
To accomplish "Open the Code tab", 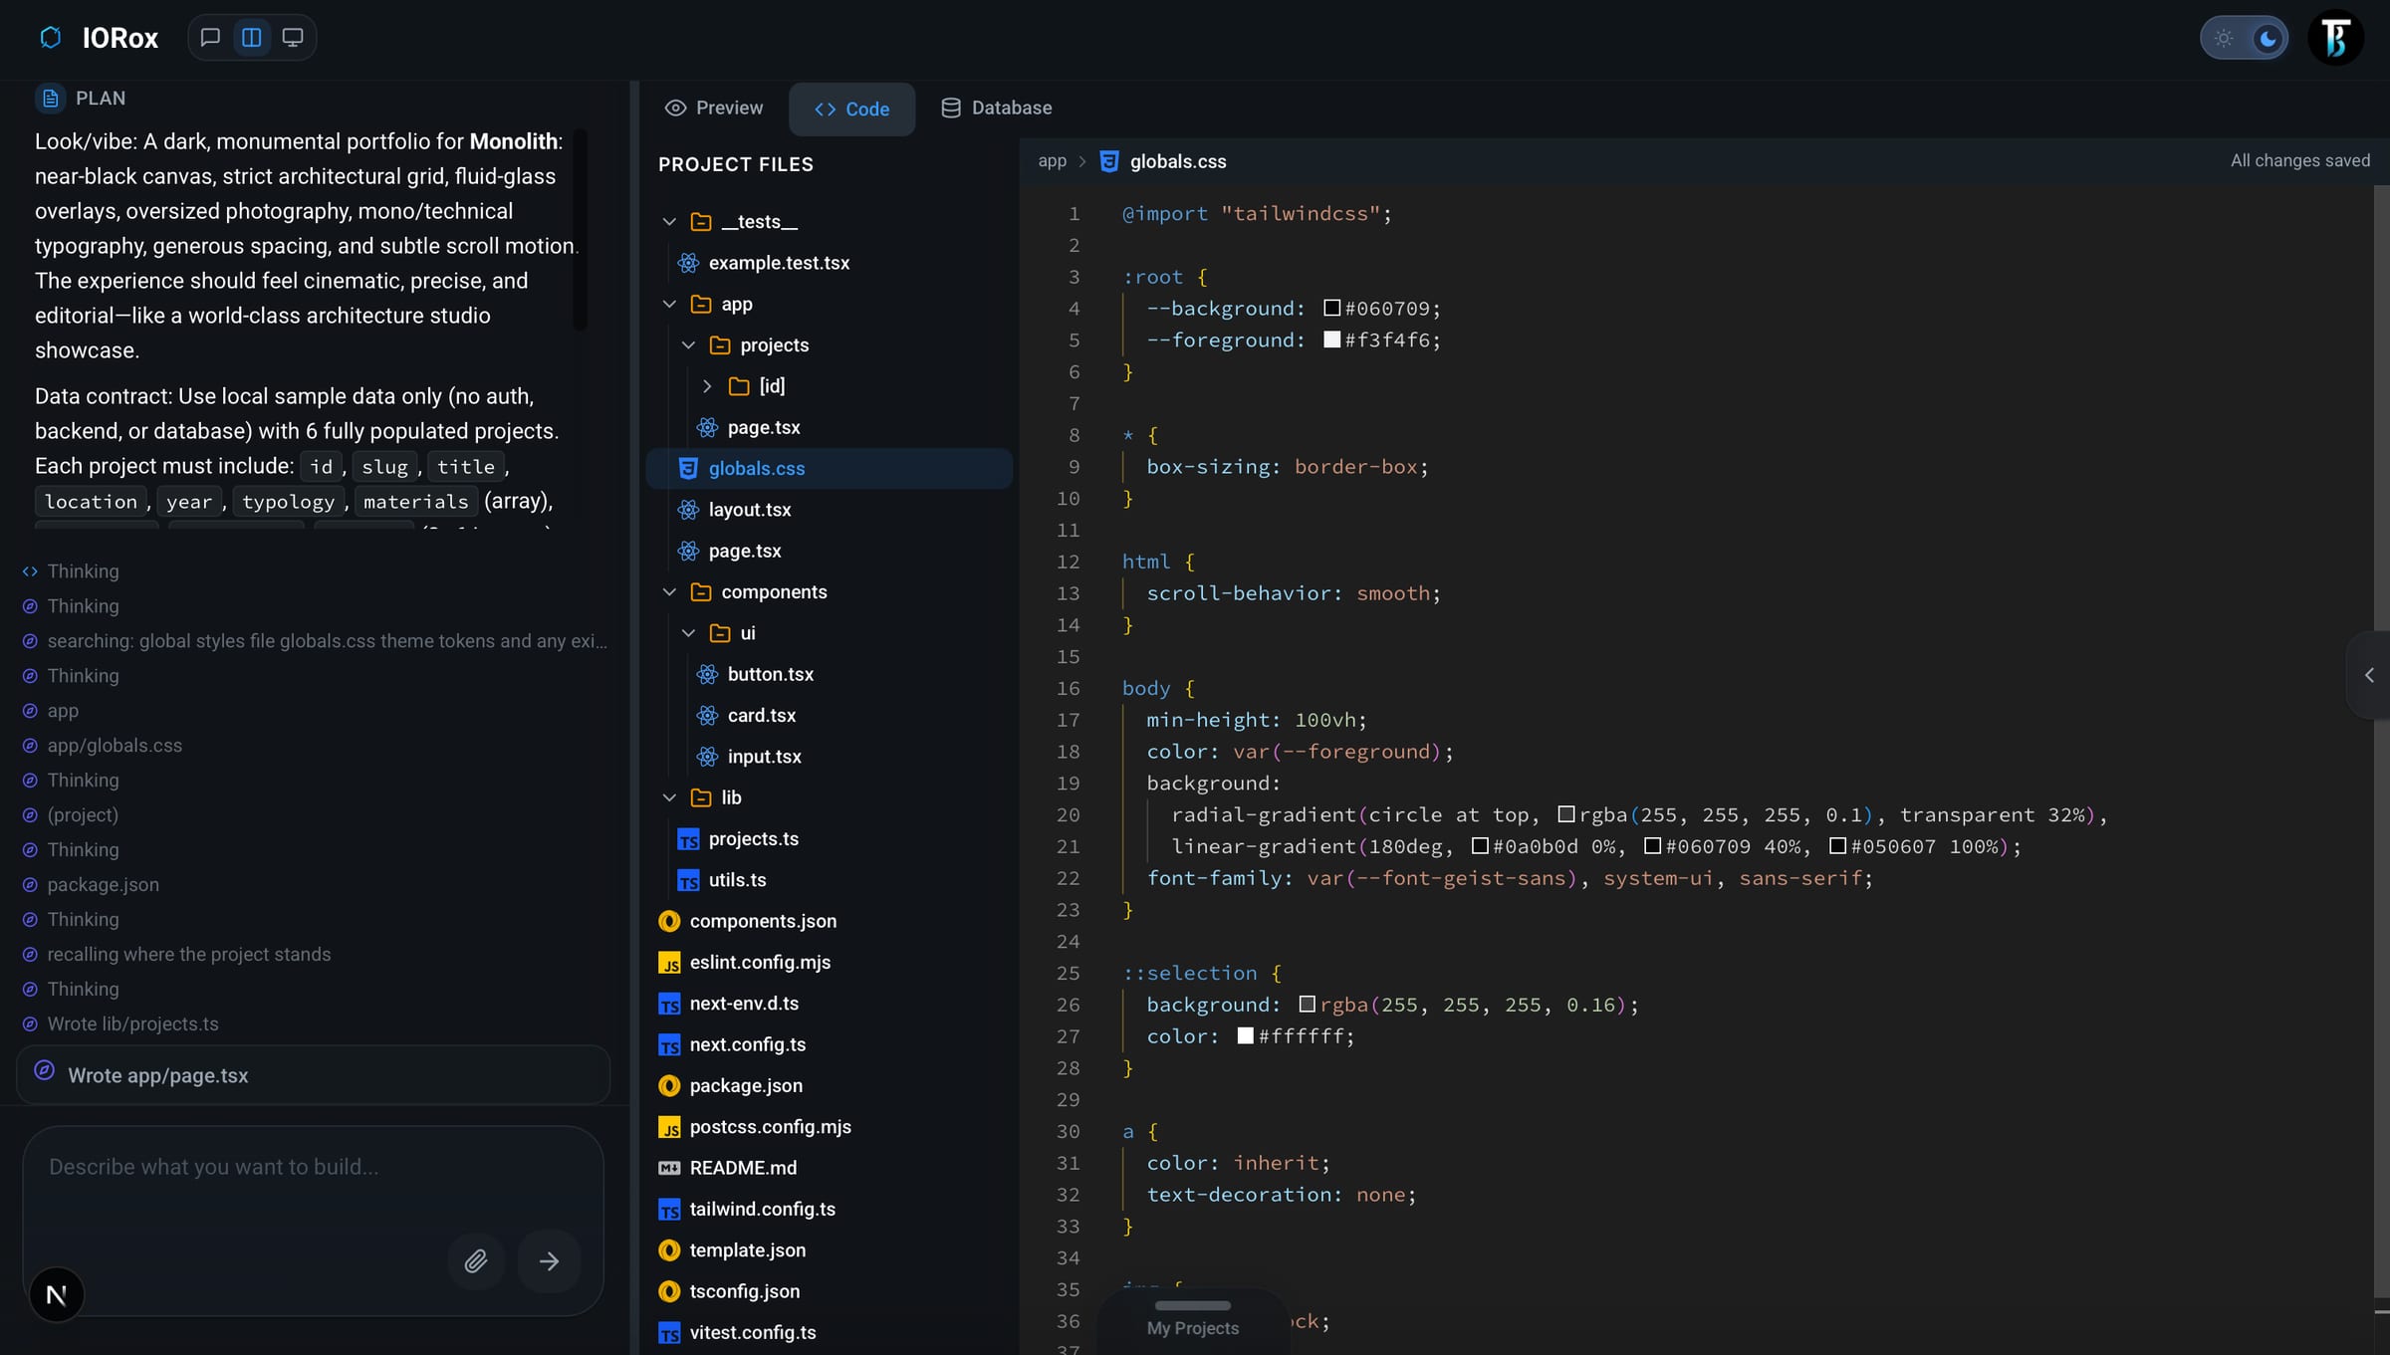I will [x=851, y=109].
